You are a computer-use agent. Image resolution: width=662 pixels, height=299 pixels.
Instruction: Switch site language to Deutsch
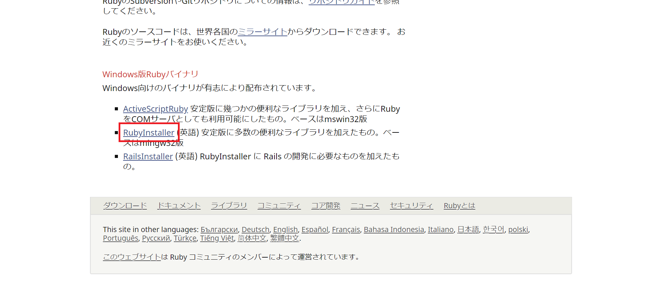click(255, 230)
